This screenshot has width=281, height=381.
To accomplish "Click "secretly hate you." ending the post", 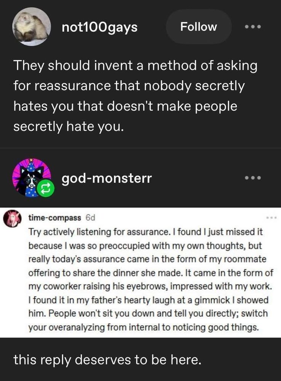I will [69, 127].
